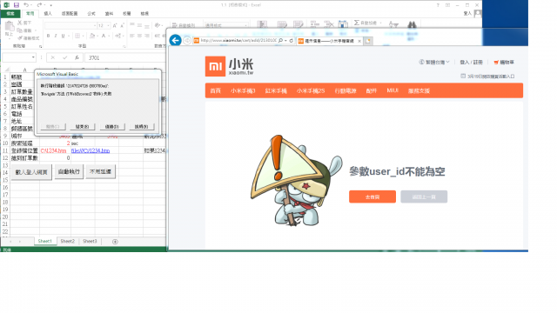This screenshot has width=557, height=313.
Task: Click the shopping cart link
Action: click(504, 62)
